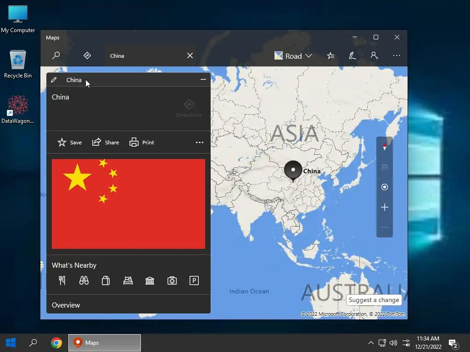Reset map rotation with compass

385,147
